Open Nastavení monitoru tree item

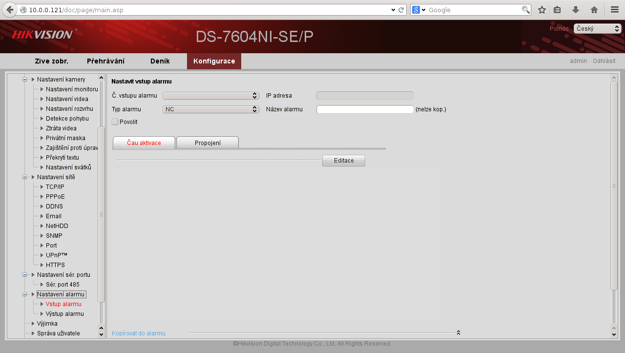72,89
